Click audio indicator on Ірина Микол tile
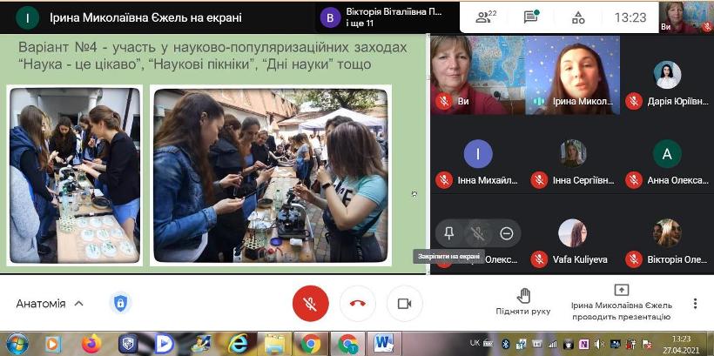Viewport: 714px width, 356px height. coord(539,101)
